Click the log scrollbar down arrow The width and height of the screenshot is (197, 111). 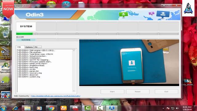[x=74, y=91]
